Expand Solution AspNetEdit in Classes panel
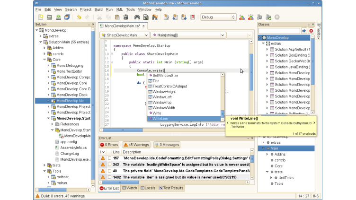356x200 pixels. coord(267,50)
